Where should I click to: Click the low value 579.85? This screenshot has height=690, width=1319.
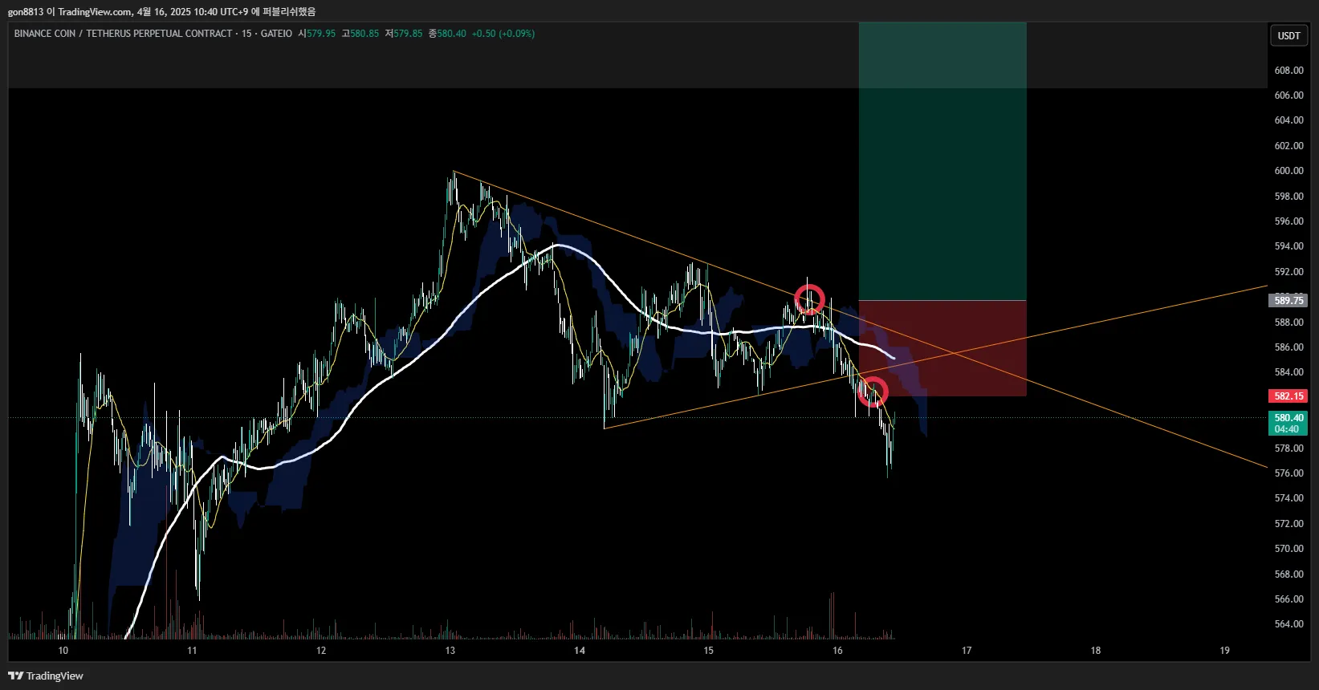pos(408,34)
